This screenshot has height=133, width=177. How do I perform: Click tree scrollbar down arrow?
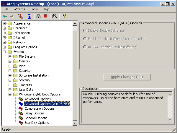[75, 123]
